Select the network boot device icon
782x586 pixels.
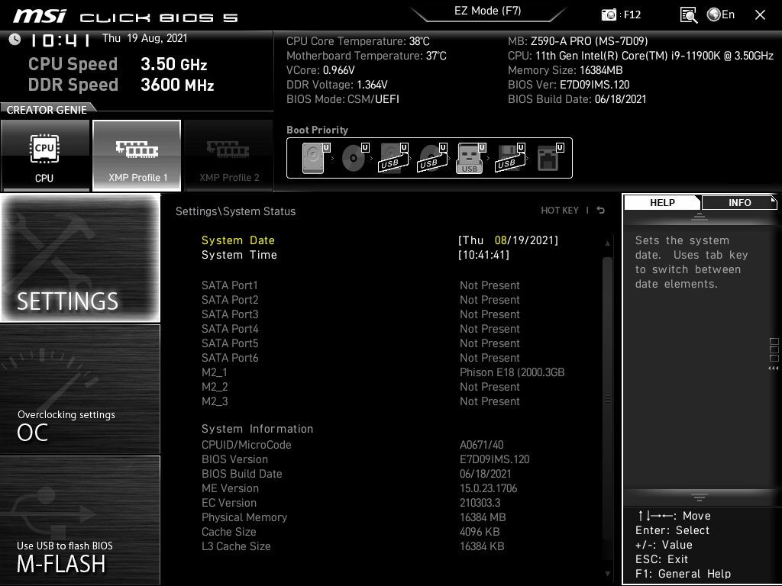(x=550, y=158)
